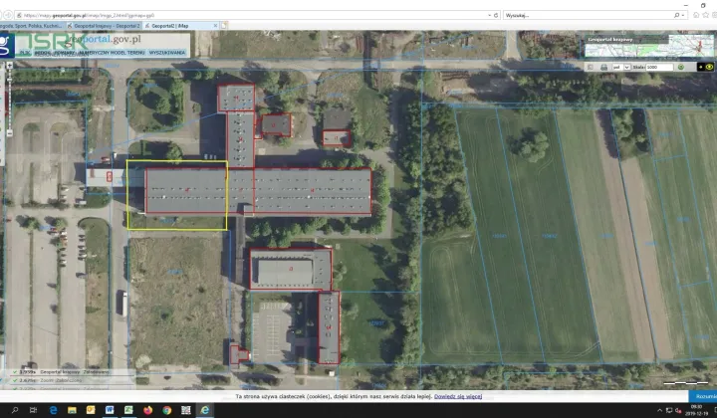The image size is (717, 418).
Task: Toggle the yellow eye visibility icon
Action: tap(709, 67)
